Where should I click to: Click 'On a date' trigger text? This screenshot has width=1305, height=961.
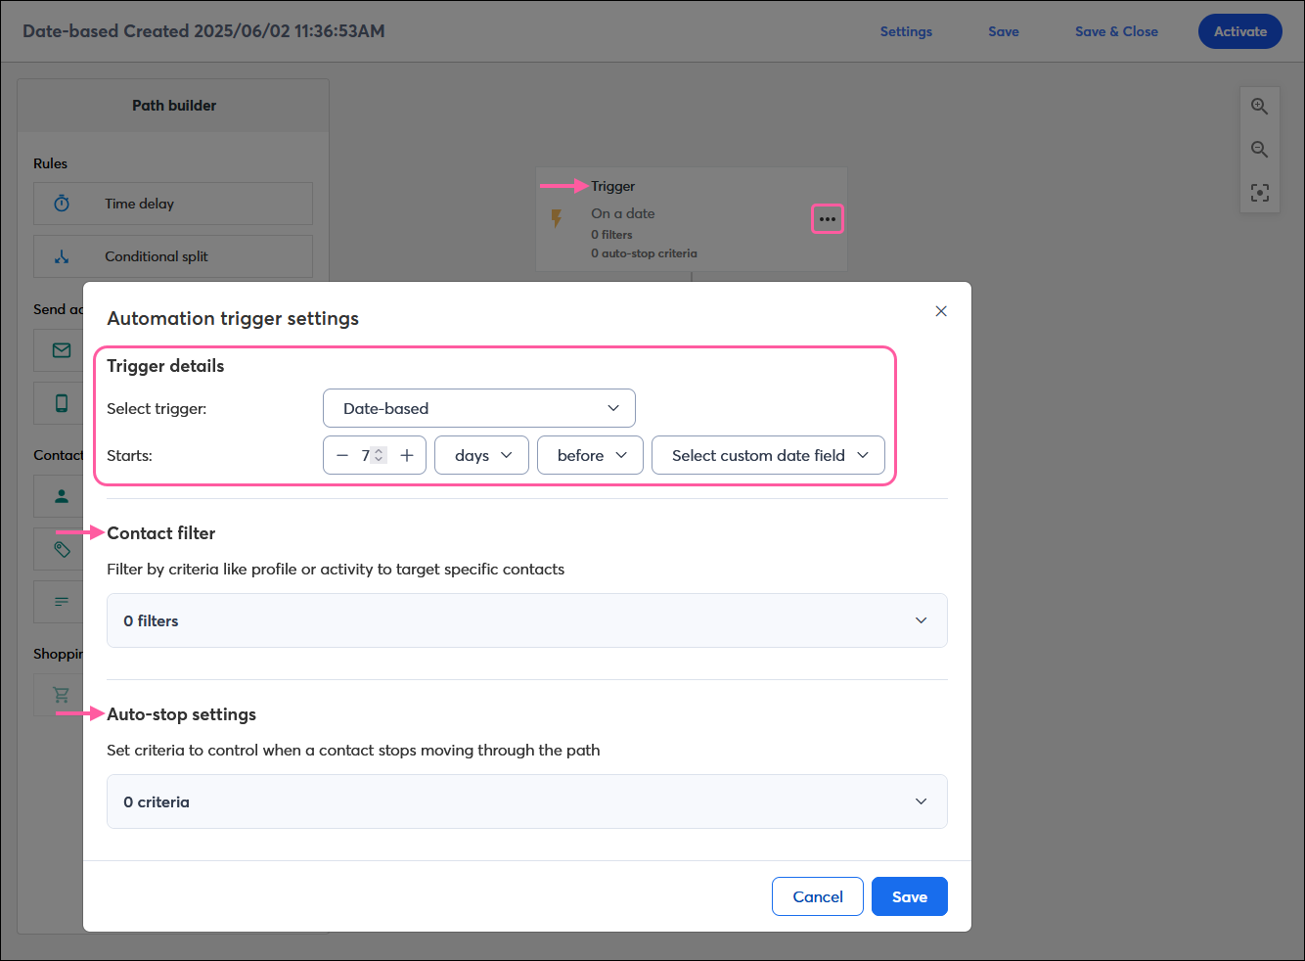click(x=622, y=213)
